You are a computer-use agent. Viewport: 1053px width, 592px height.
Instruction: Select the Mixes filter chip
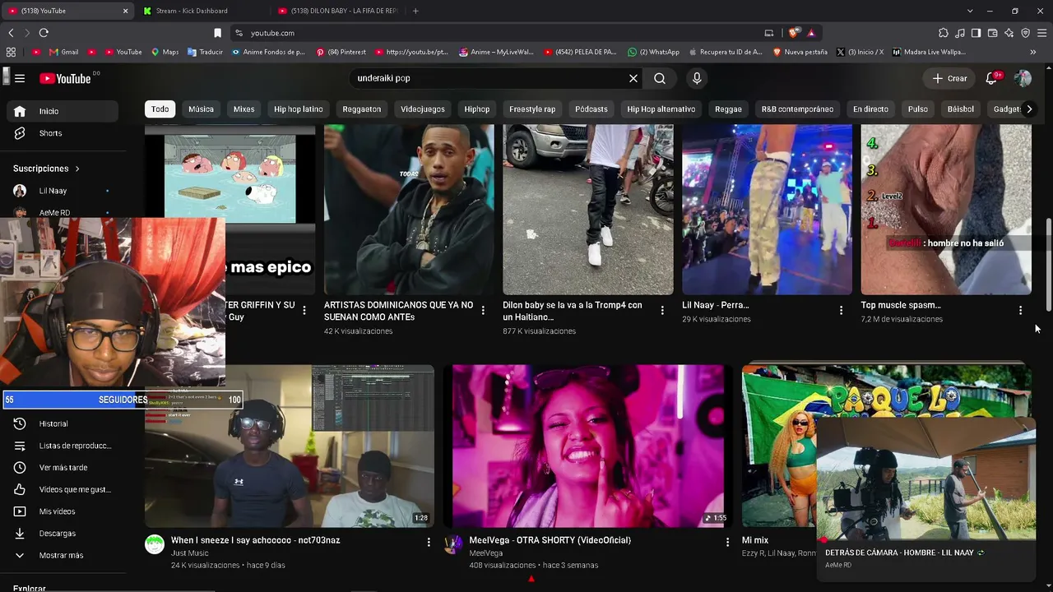[244, 109]
